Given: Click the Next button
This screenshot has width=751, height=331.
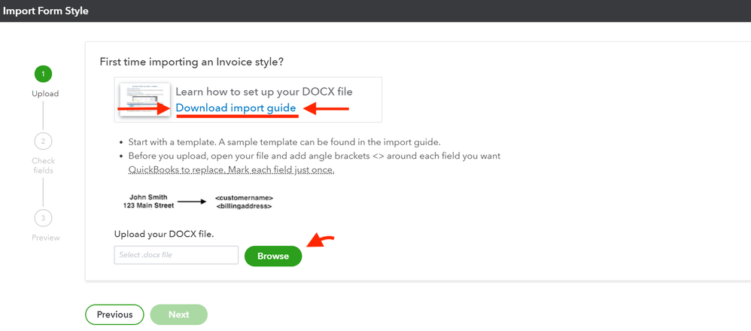Looking at the screenshot, I should tap(178, 314).
